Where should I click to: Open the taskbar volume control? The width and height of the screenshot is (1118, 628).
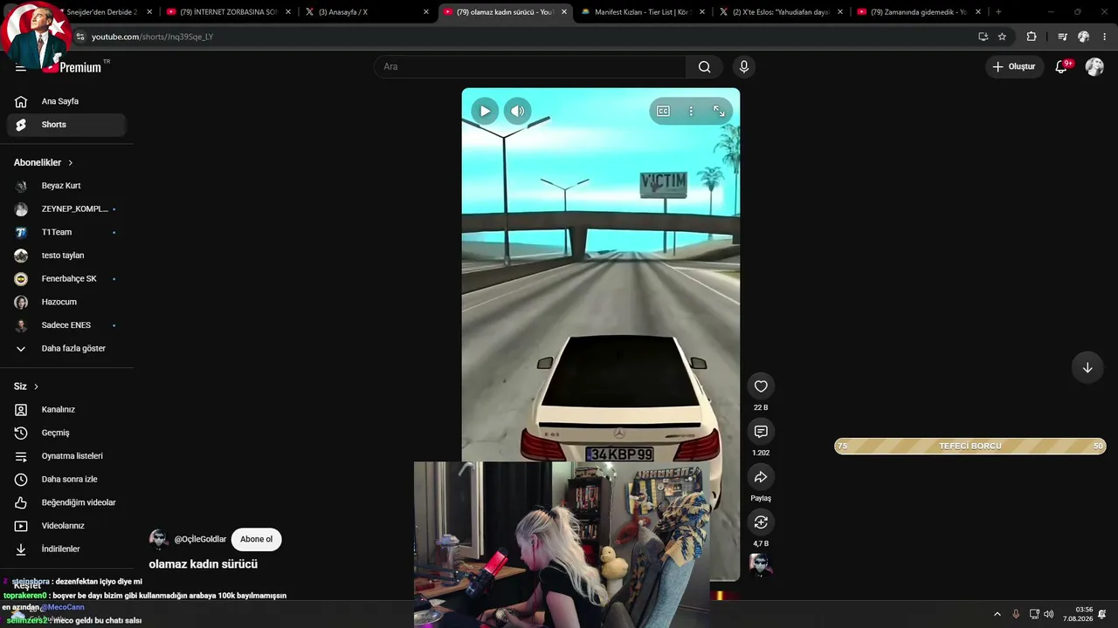click(1049, 614)
